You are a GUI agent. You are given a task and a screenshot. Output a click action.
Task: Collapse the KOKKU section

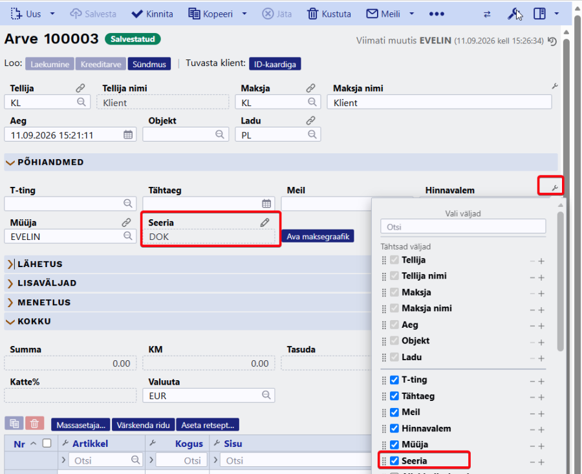pyautogui.click(x=10, y=321)
